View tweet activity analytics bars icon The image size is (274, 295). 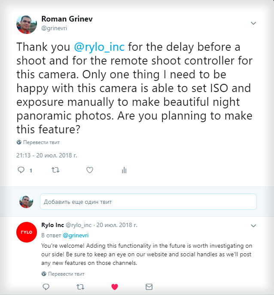[x=124, y=170]
